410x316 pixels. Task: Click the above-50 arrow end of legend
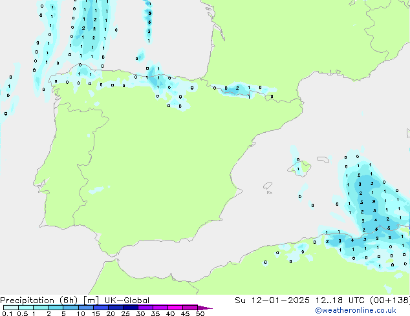pyautogui.click(x=205, y=308)
